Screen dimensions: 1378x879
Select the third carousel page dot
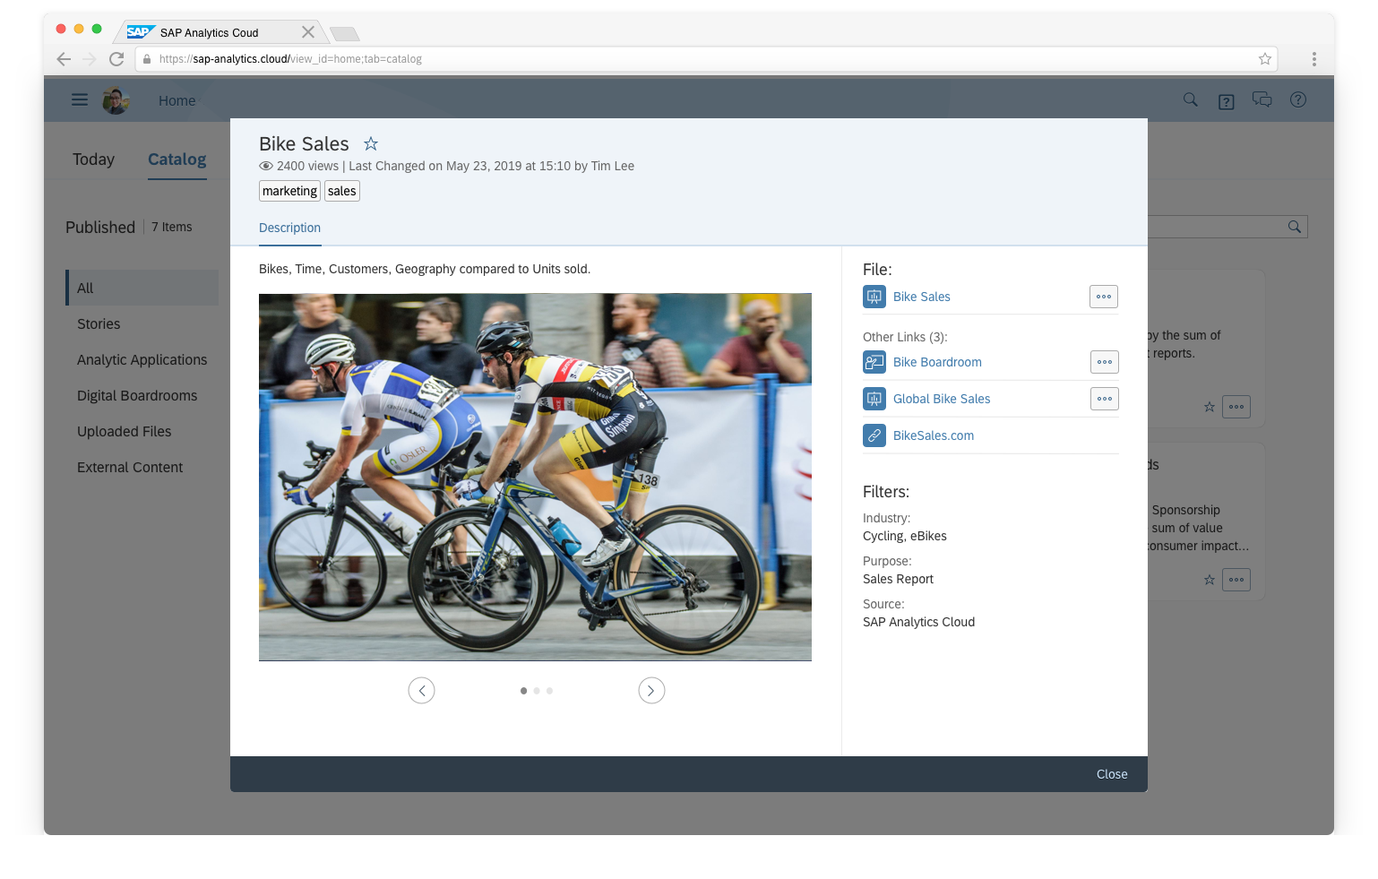coord(549,691)
